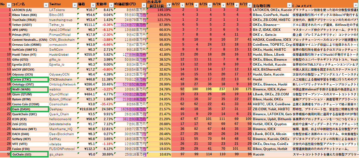Select the Dash (DASH) coin cell
The image size is (359, 158).
pos(30,109)
